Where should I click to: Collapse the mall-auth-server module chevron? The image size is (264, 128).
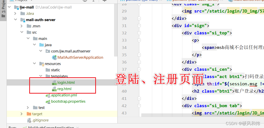point(15,20)
